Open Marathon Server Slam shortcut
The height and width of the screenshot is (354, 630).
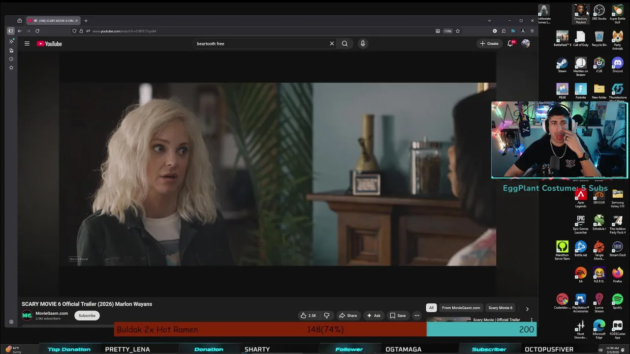click(x=562, y=251)
